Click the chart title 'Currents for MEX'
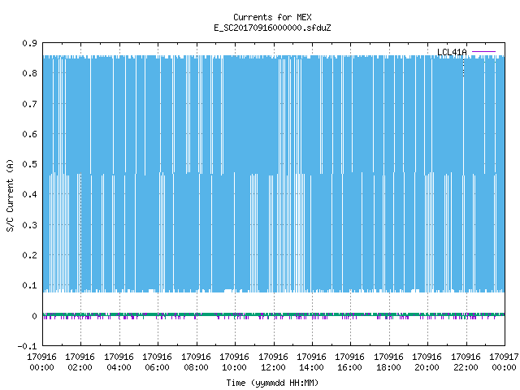The image size is (520, 390). (272, 17)
